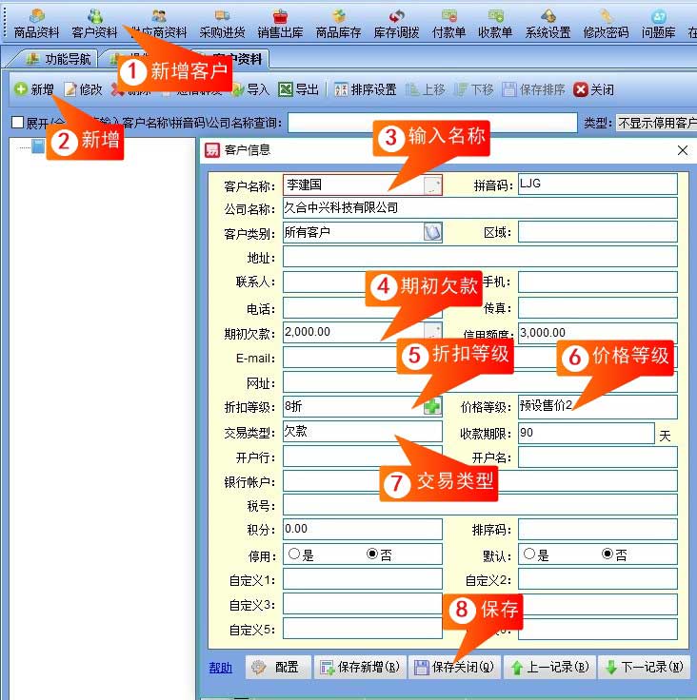The height and width of the screenshot is (700, 697).
Task: Switch to 功能导航 tab
Action: (x=58, y=58)
